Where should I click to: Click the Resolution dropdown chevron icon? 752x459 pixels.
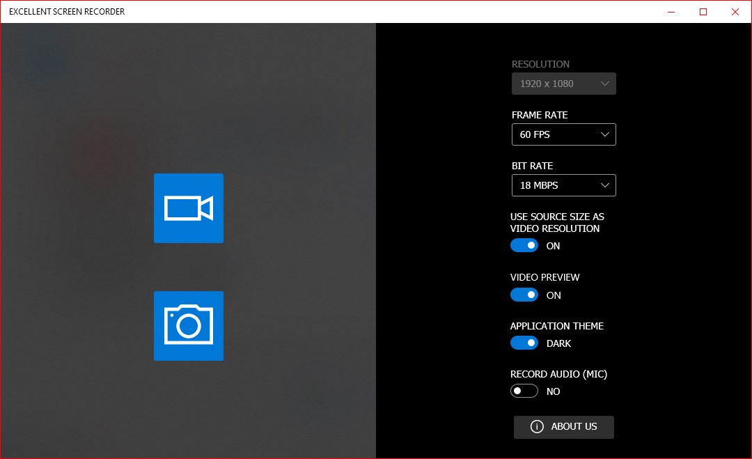point(605,83)
